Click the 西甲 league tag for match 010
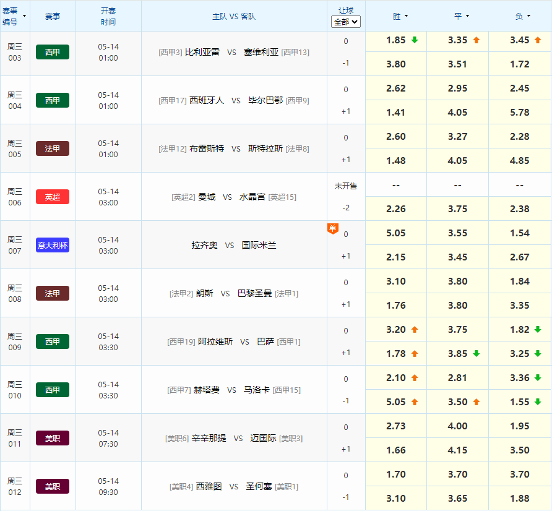 pyautogui.click(x=53, y=390)
